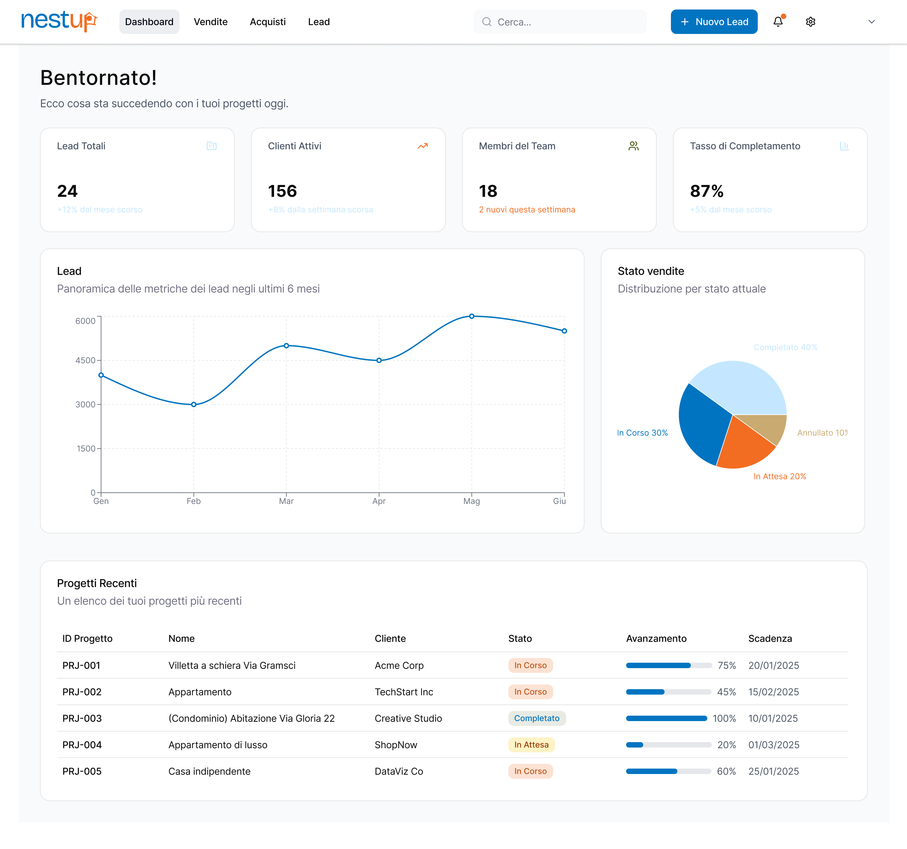Switch to the Dashboard tab
The width and height of the screenshot is (907, 849).
pyautogui.click(x=149, y=22)
